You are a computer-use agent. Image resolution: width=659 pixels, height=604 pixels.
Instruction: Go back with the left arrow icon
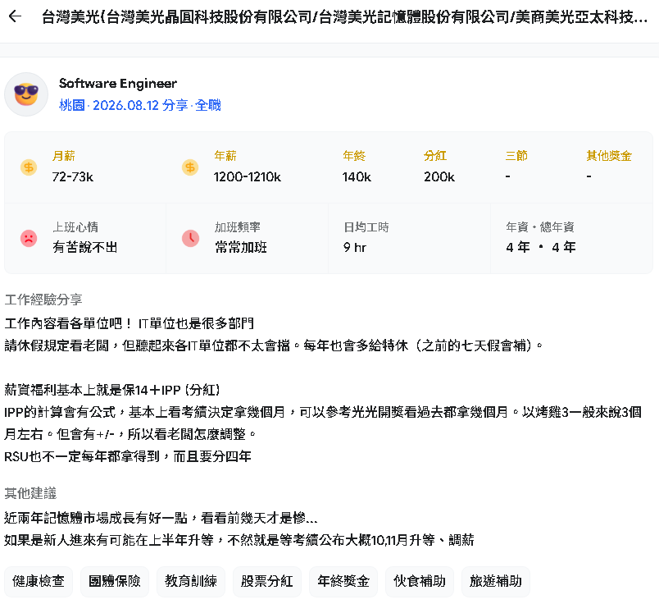point(15,16)
